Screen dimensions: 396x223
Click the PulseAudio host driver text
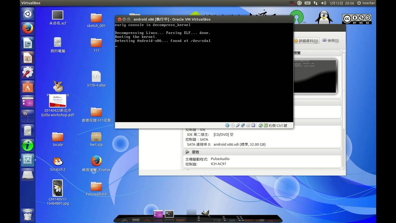click(x=220, y=159)
